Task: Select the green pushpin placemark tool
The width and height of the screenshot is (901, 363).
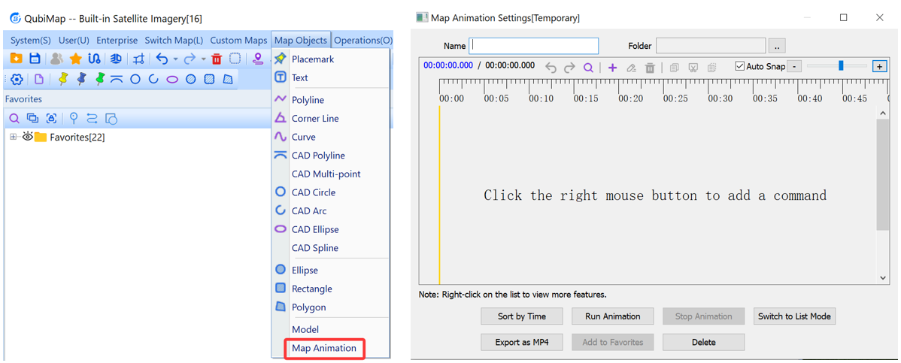Action: point(100,79)
